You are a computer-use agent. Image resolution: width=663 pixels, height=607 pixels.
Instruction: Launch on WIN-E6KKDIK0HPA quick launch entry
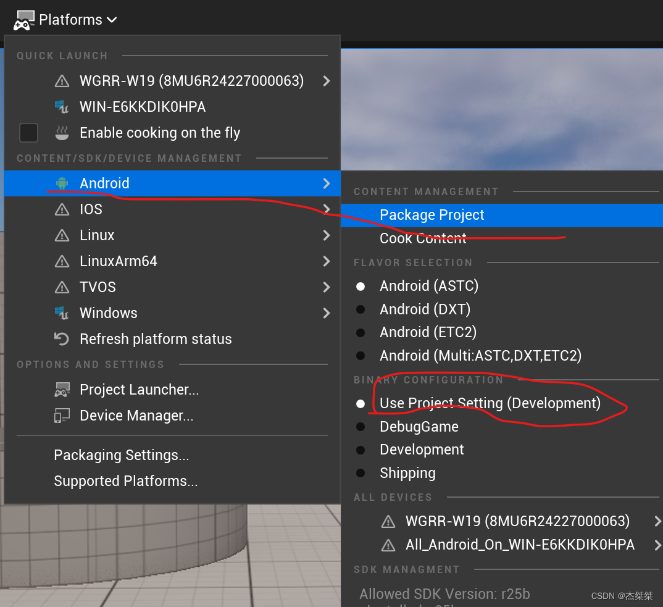tap(172, 107)
